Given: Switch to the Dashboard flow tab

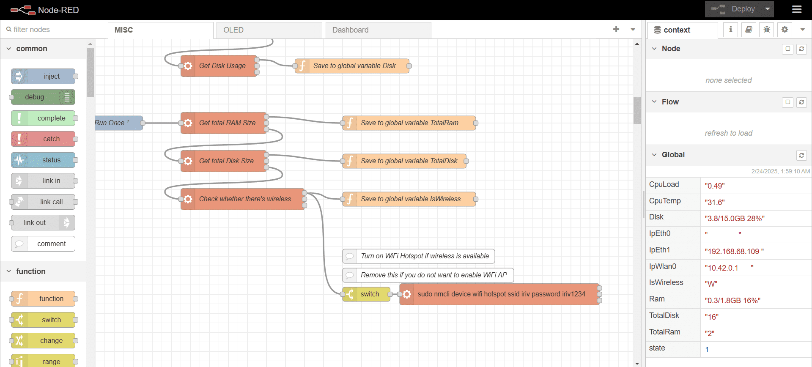Looking at the screenshot, I should (x=378, y=30).
